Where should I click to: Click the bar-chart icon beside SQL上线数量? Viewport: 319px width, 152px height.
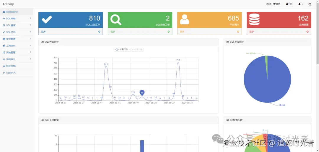point(42,120)
